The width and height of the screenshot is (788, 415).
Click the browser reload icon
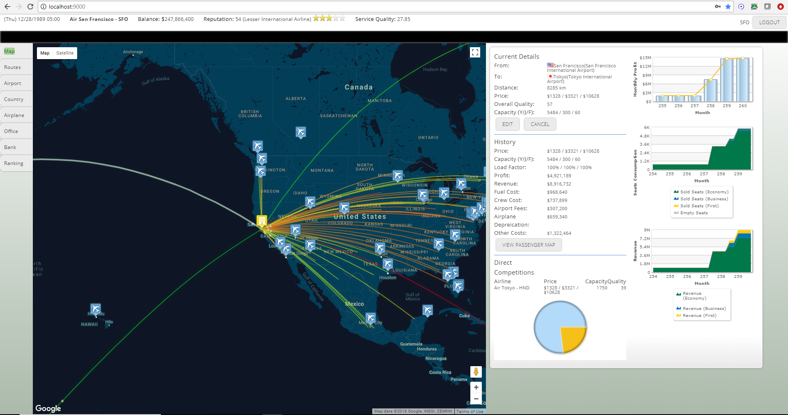point(30,7)
